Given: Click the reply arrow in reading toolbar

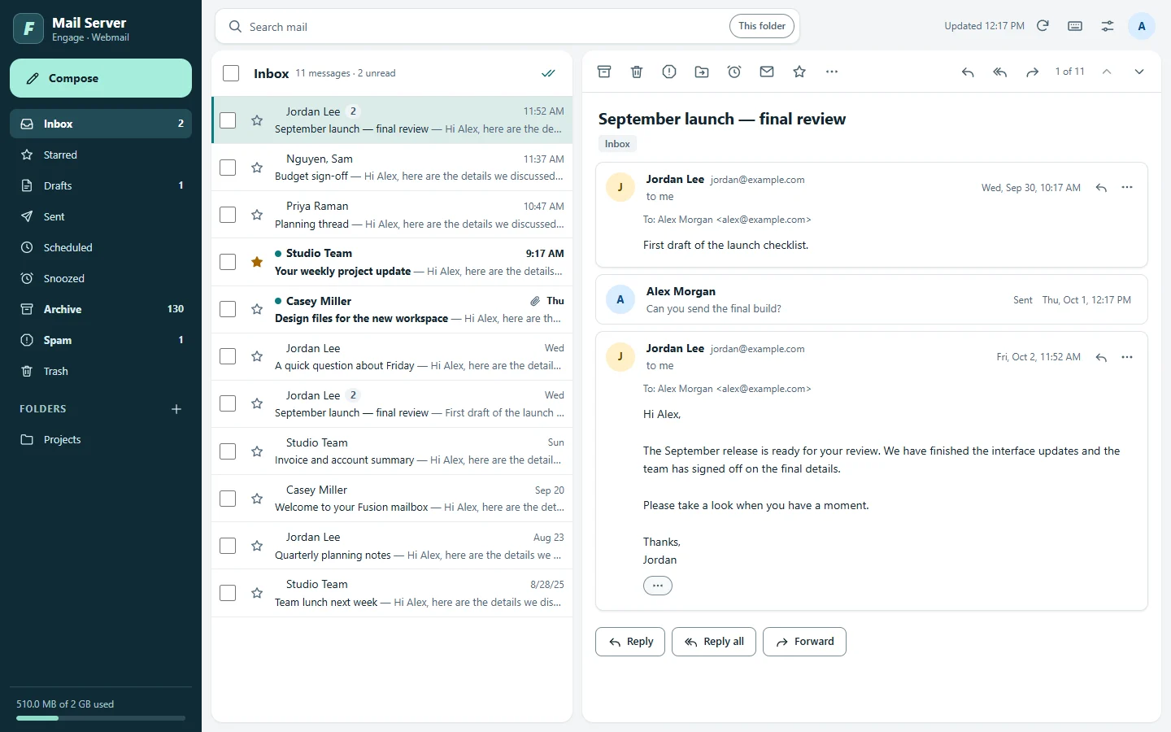Looking at the screenshot, I should click(968, 72).
